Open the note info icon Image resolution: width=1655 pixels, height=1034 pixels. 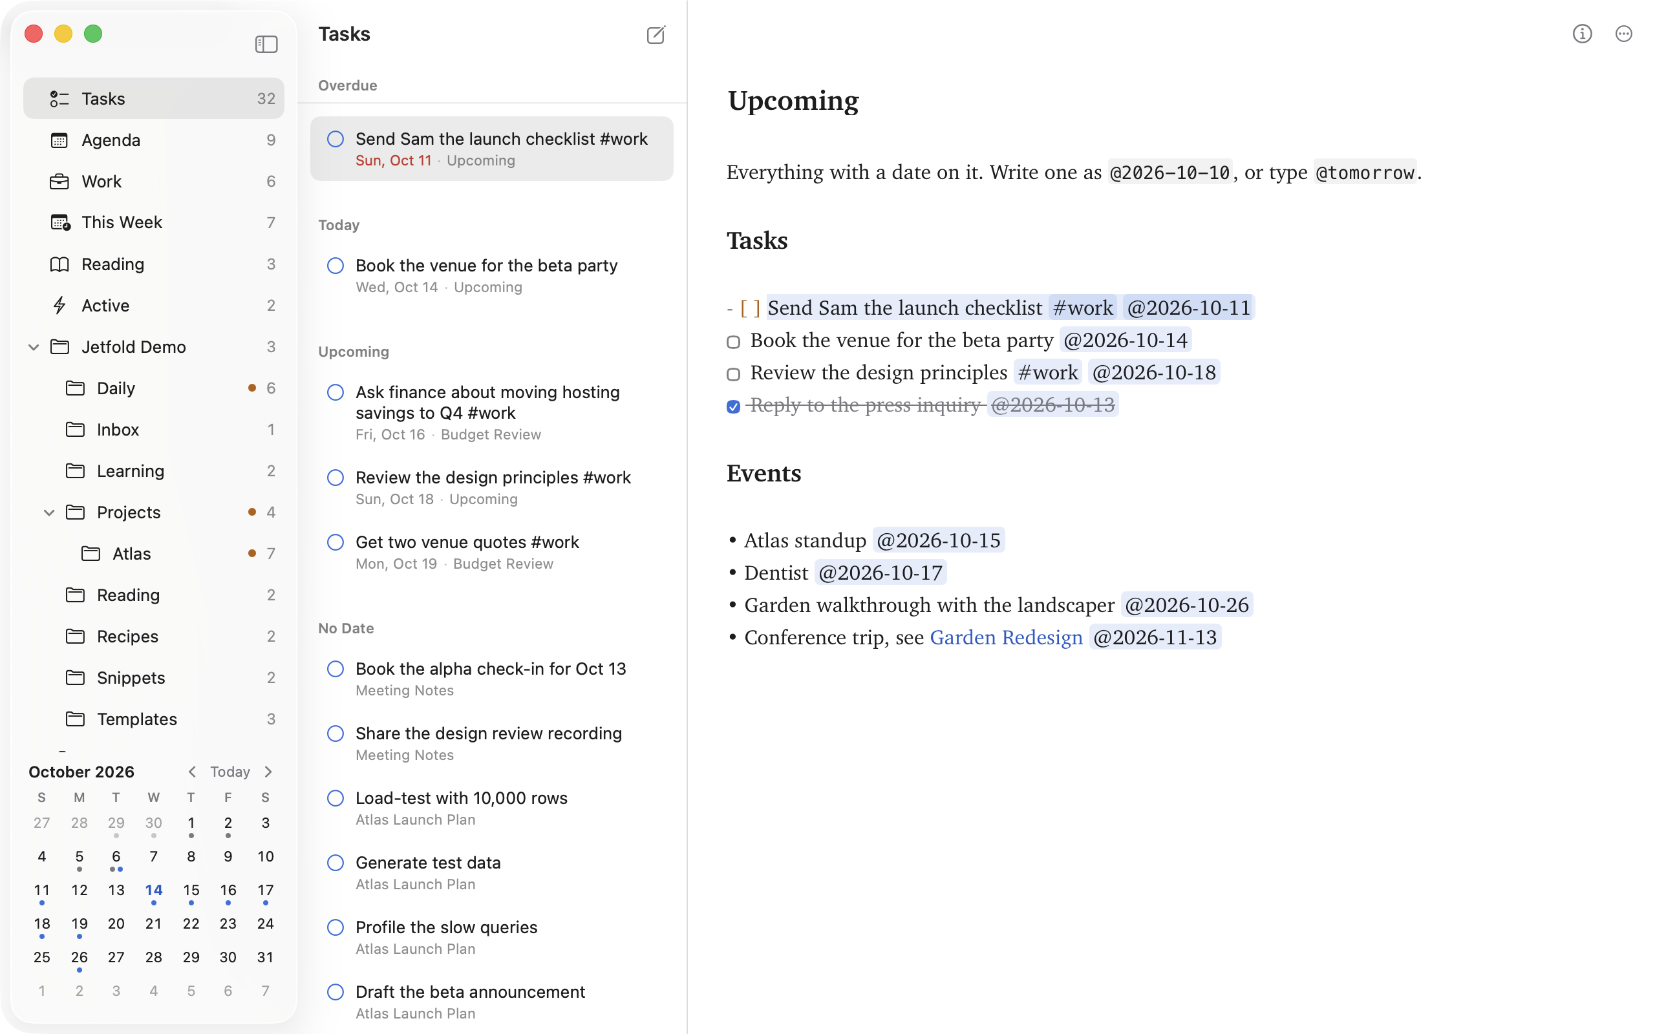pos(1582,34)
